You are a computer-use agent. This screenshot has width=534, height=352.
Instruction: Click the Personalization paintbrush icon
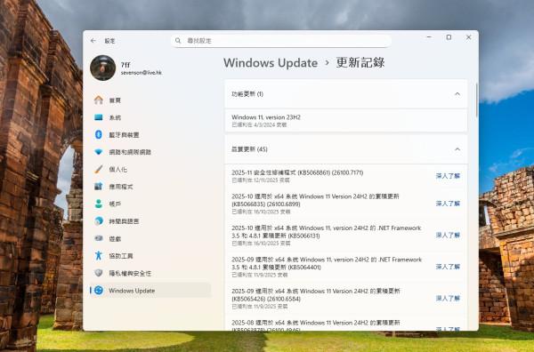click(x=99, y=170)
